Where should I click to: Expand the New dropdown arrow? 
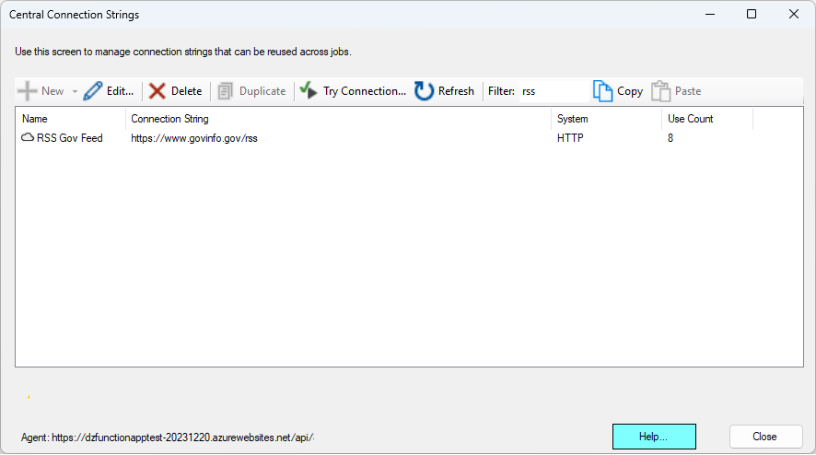pyautogui.click(x=75, y=91)
